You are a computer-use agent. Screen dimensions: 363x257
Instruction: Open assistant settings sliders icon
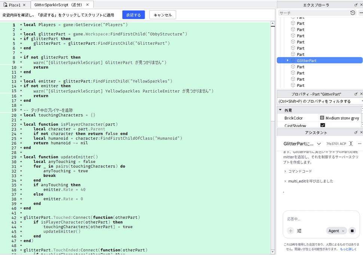tap(299, 231)
